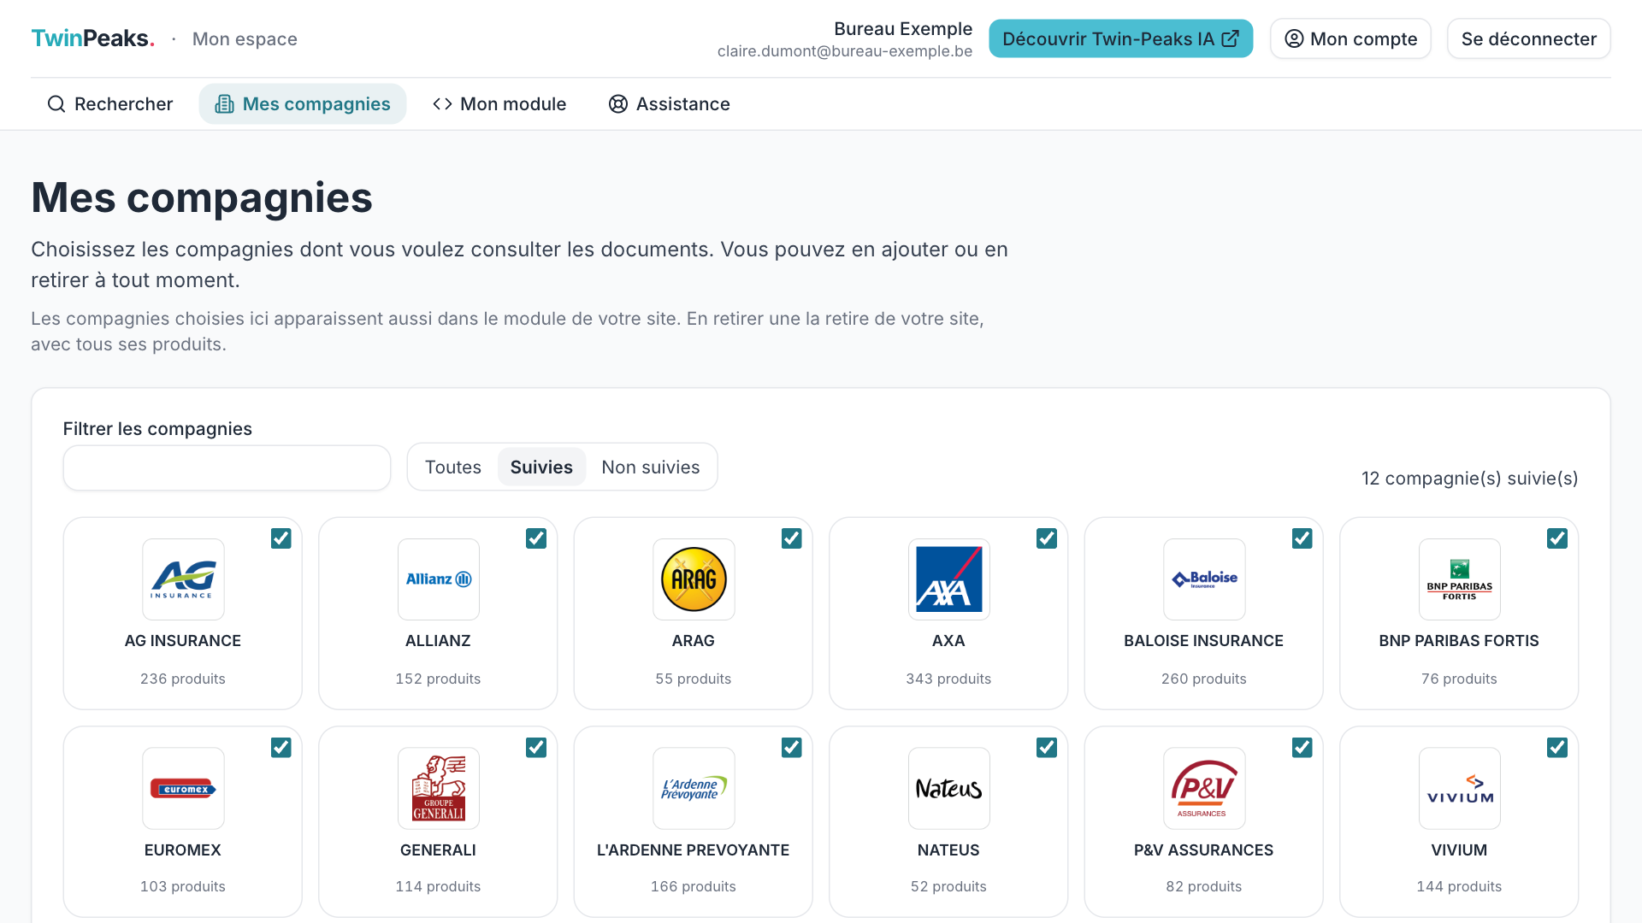Viewport: 1642px width, 923px height.
Task: Toggle the BNP Paribas Fortis checkbox
Action: click(1557, 538)
